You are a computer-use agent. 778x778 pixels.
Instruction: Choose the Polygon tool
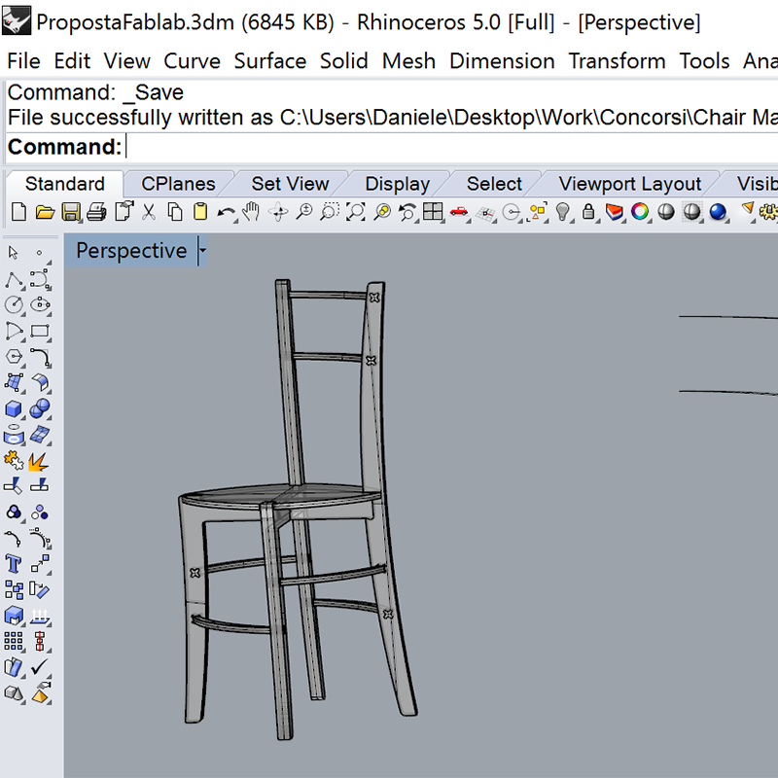click(14, 357)
